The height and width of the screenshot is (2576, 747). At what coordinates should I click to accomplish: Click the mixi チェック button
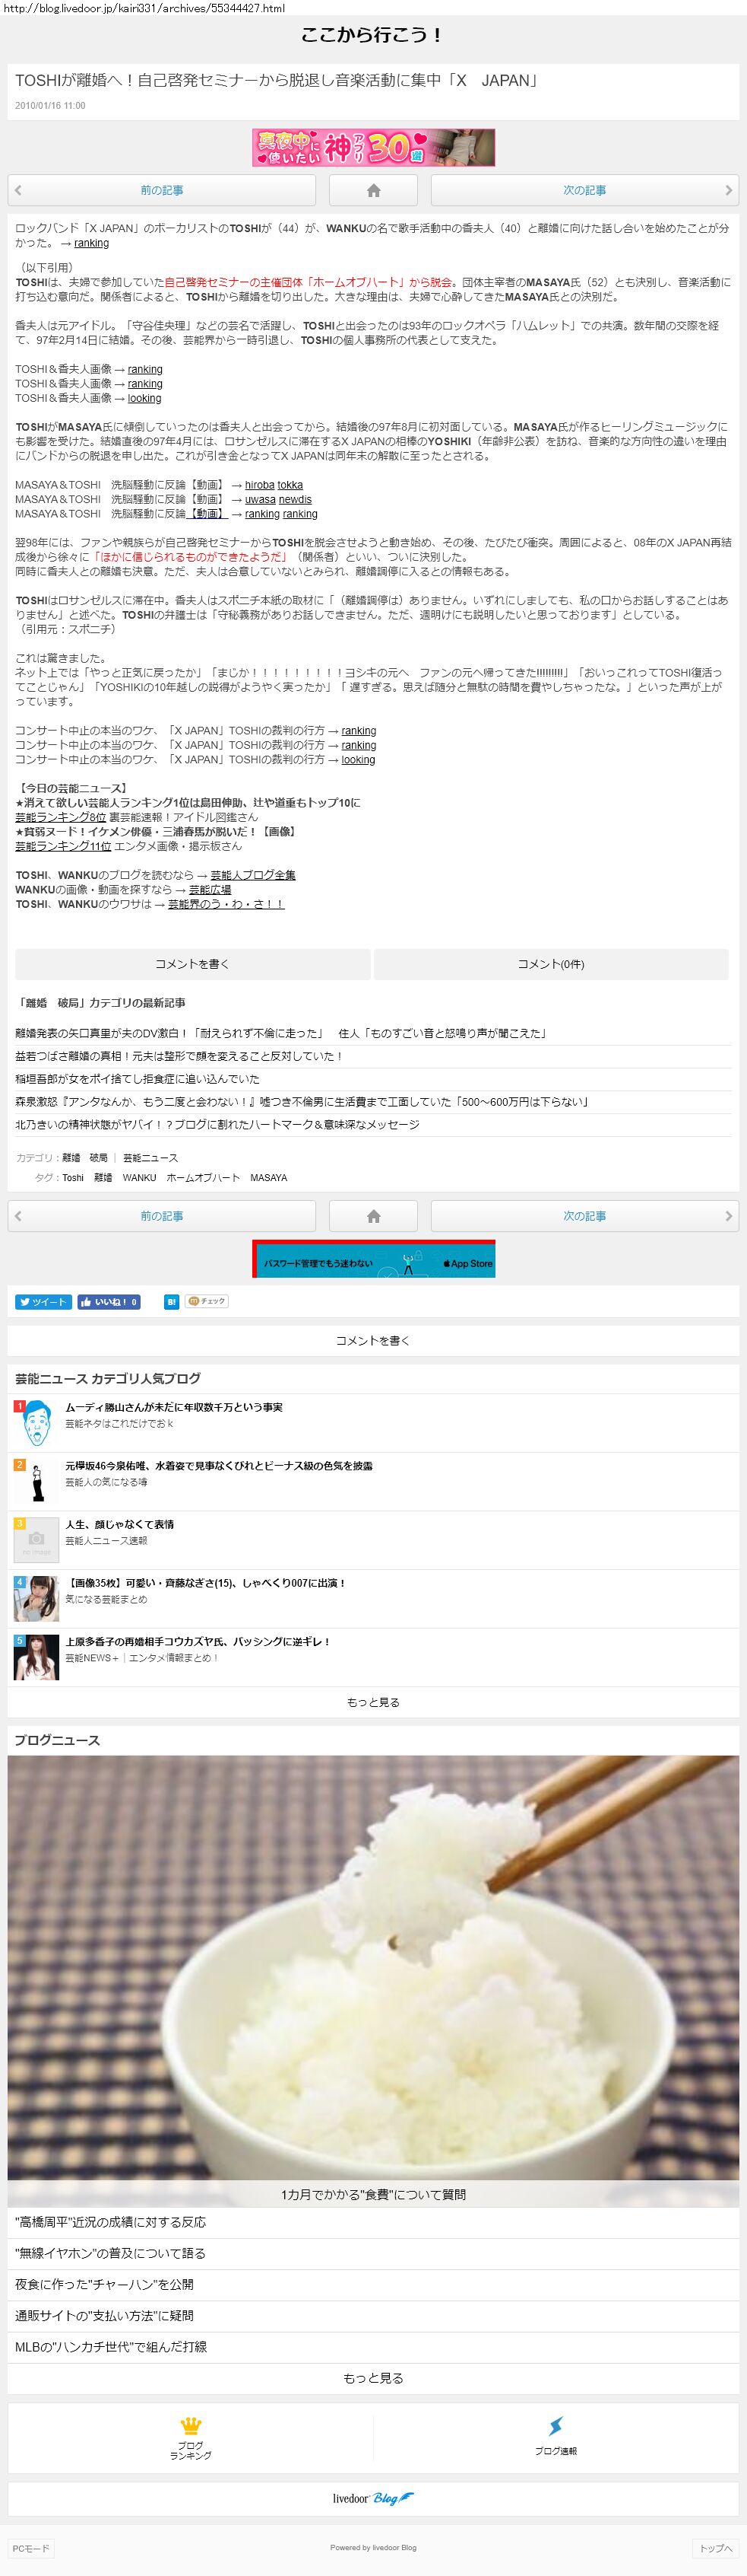(207, 1302)
